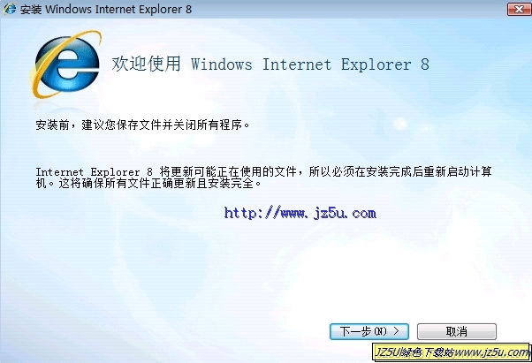Select the sentence starting with 安装前
The width and height of the screenshot is (532, 363).
click(x=143, y=125)
